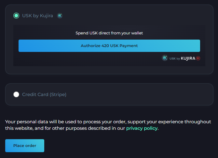Image resolution: width=218 pixels, height=158 pixels.
Task: Select the USK by Kujira radio button
Action: click(16, 16)
